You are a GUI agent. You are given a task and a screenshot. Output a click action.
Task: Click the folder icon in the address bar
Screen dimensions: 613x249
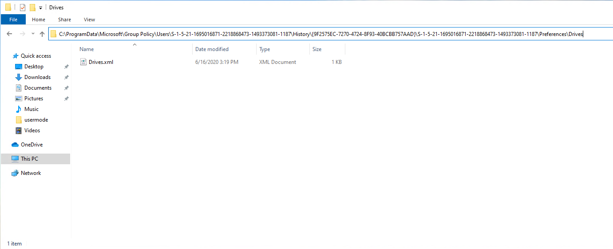[54, 34]
